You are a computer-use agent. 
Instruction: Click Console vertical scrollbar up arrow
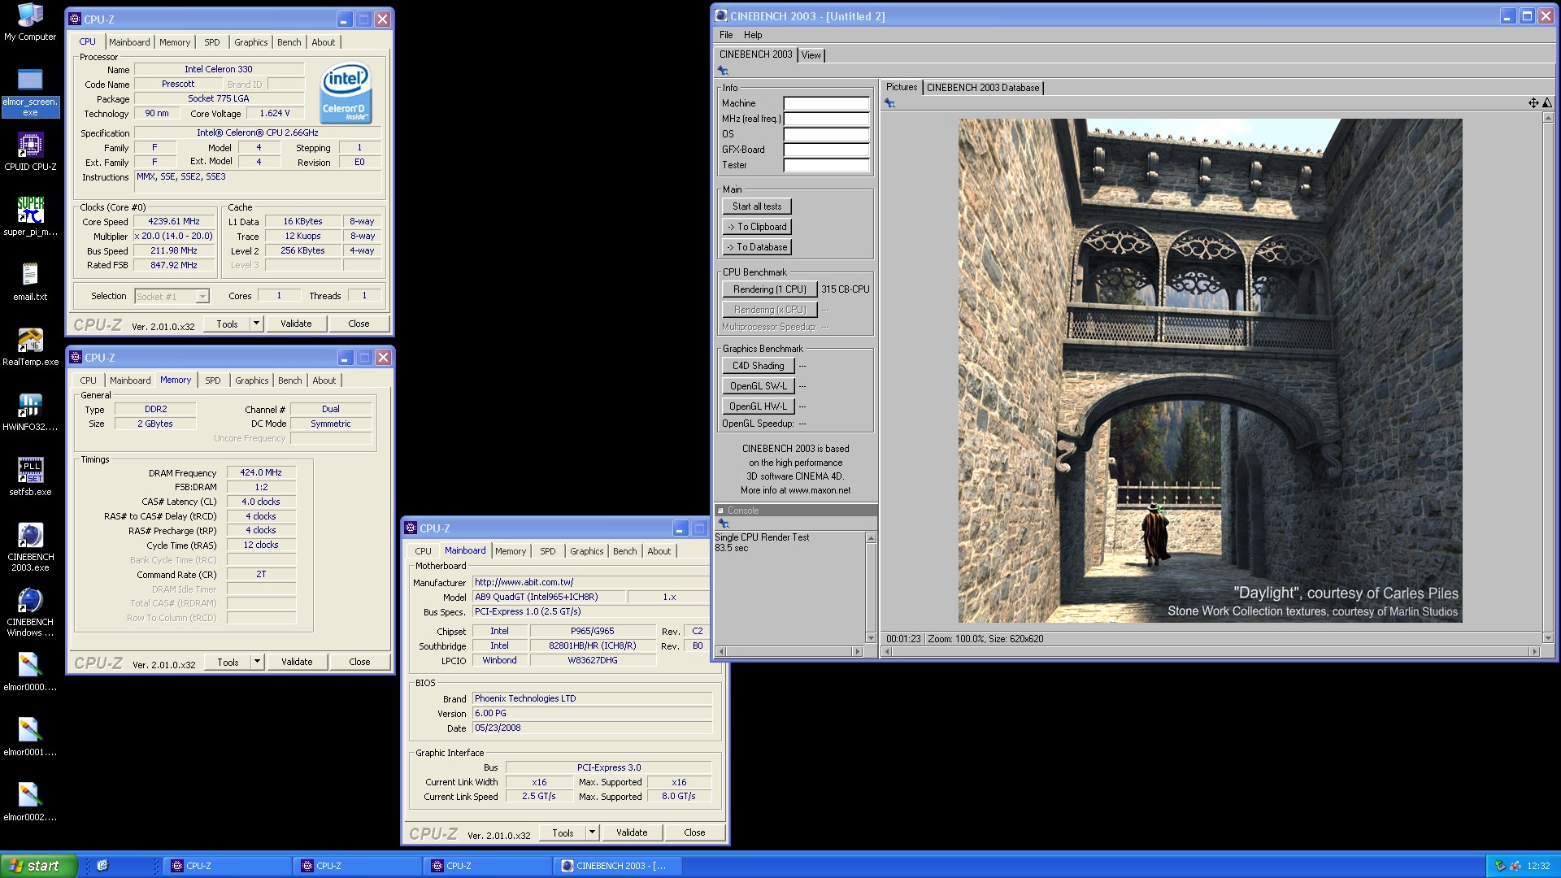click(x=871, y=537)
